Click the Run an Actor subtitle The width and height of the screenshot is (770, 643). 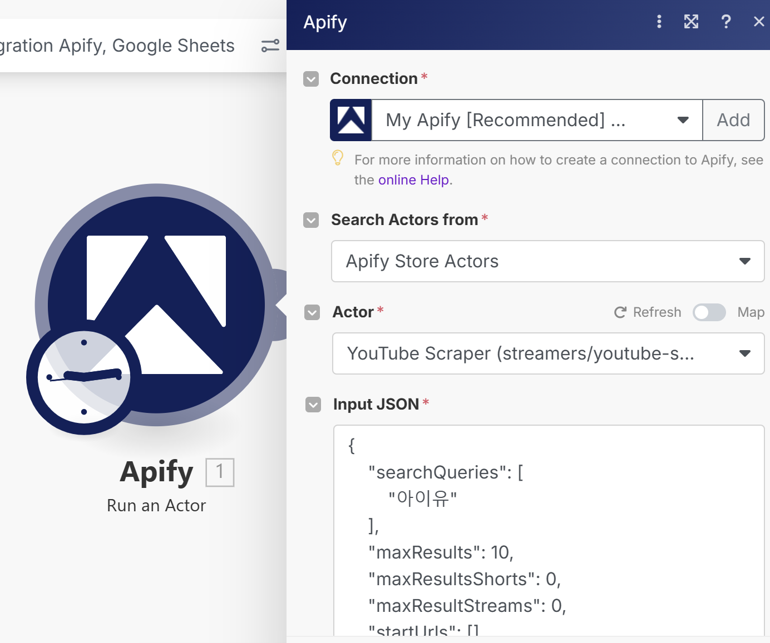point(156,506)
